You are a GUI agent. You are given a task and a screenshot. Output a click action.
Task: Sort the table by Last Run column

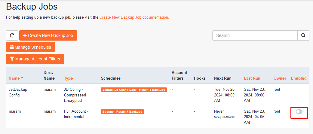pos(252,78)
